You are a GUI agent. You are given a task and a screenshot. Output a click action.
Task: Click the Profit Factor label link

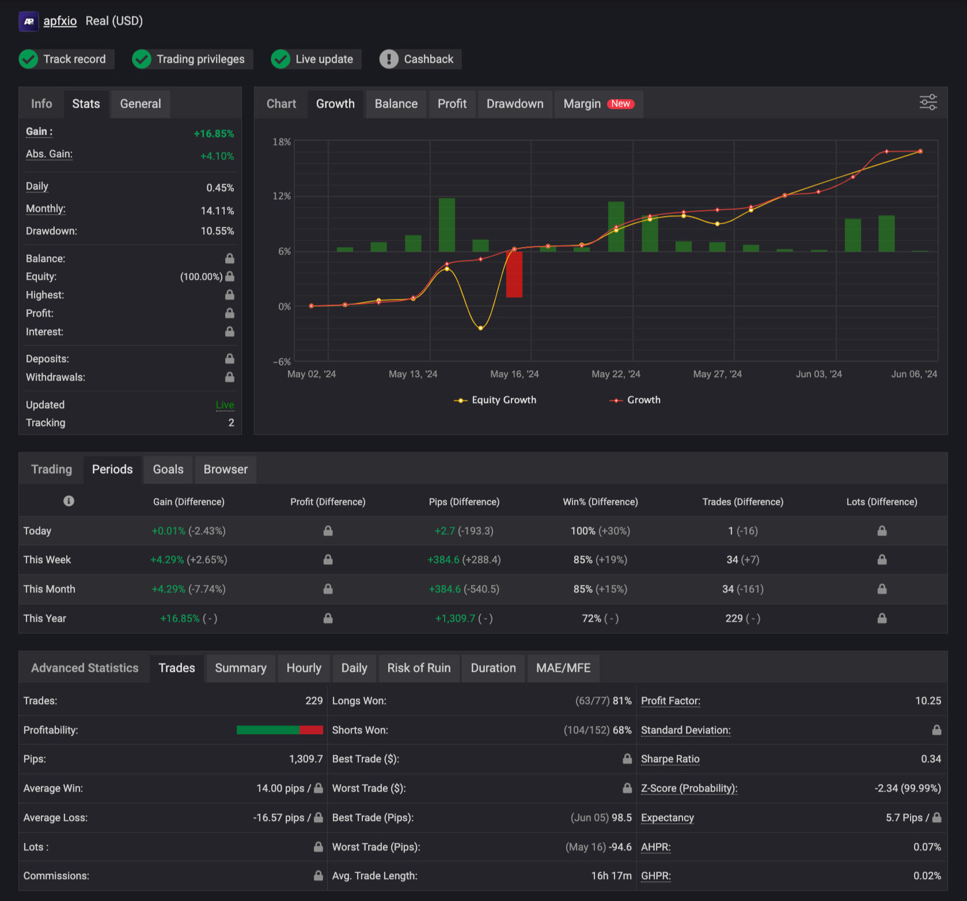tap(670, 701)
